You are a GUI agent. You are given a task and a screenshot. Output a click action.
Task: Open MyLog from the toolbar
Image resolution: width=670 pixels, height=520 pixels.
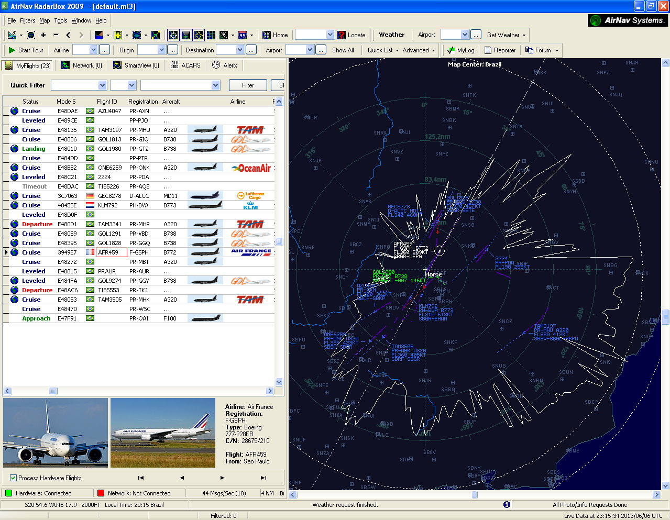460,50
